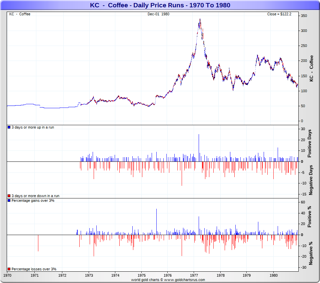Image resolution: width=320 pixels, height=283 pixels.
Task: Click the 'Percentage gains over 3%' legend text
Action: coord(33,200)
